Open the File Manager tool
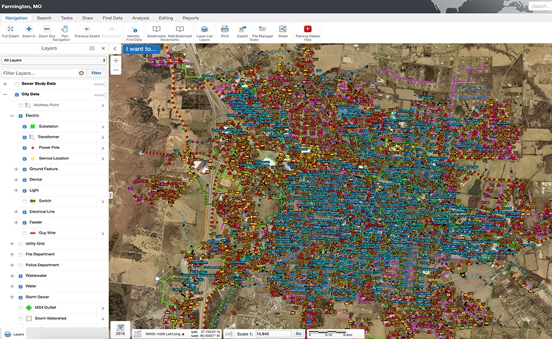This screenshot has height=339, width=552. click(x=263, y=29)
